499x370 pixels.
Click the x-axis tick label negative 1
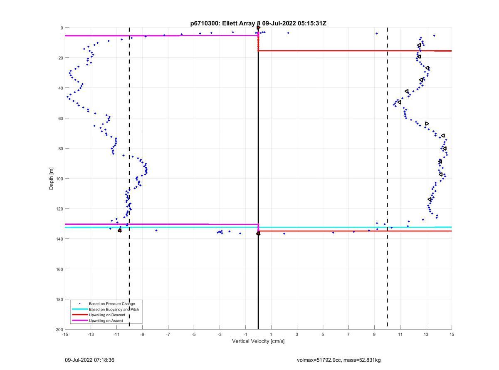point(245,334)
